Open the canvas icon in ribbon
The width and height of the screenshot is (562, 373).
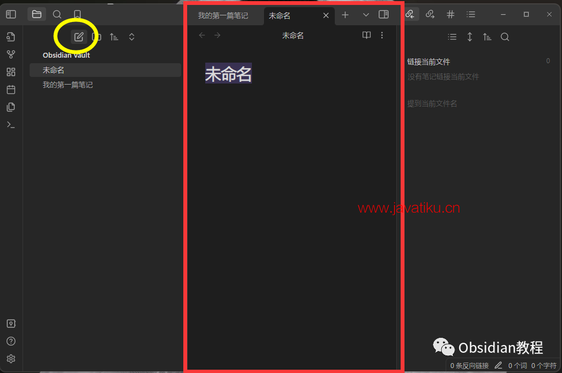11,72
